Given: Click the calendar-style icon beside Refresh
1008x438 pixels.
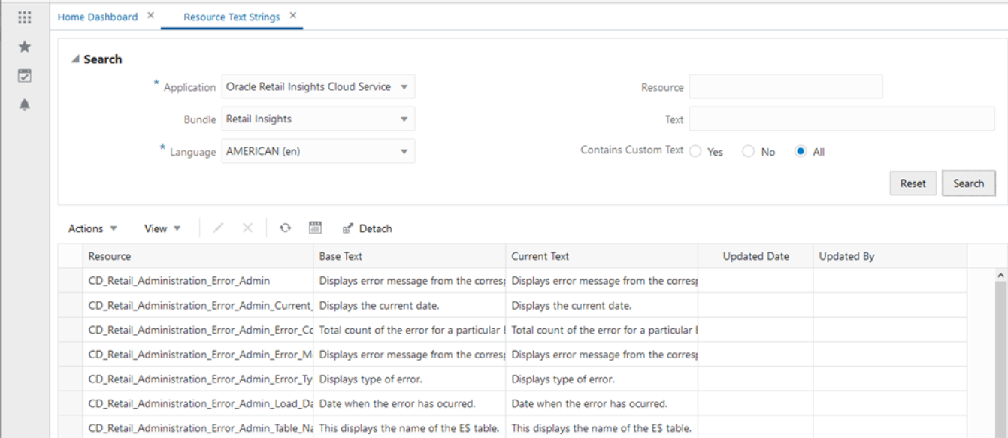Looking at the screenshot, I should click(x=316, y=228).
